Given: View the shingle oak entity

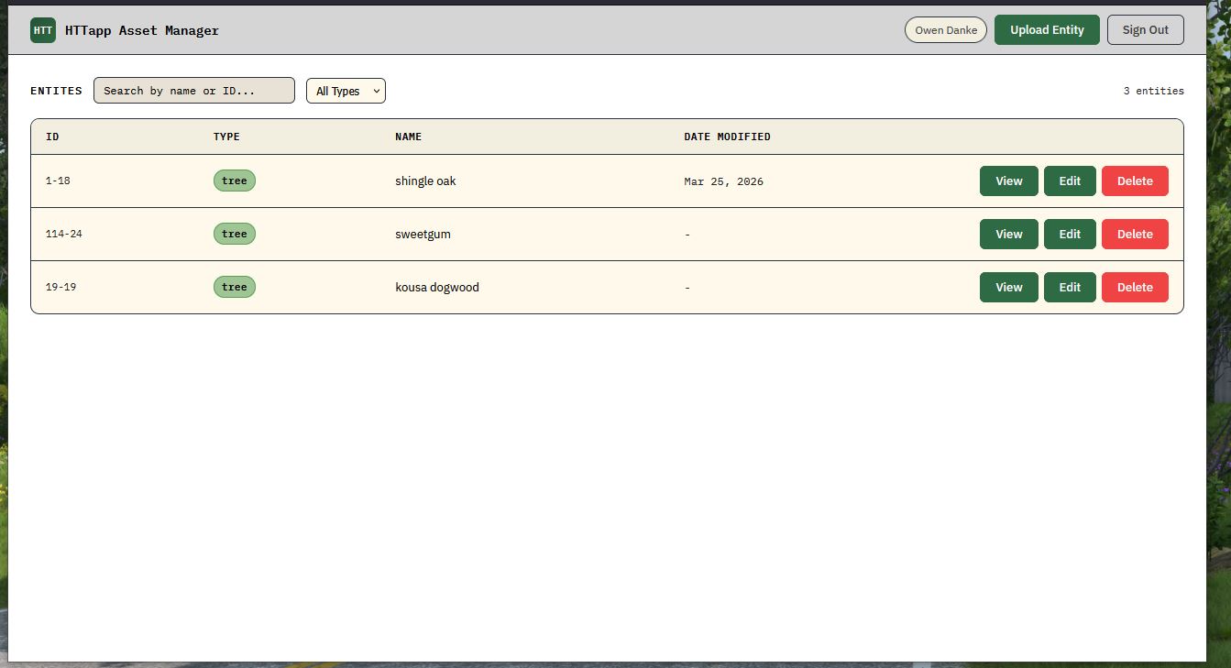Looking at the screenshot, I should (x=1008, y=181).
